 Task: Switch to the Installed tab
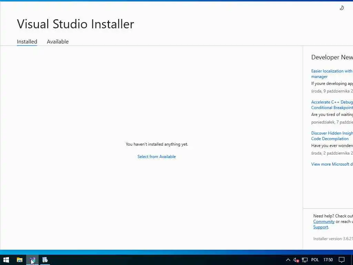tap(27, 42)
